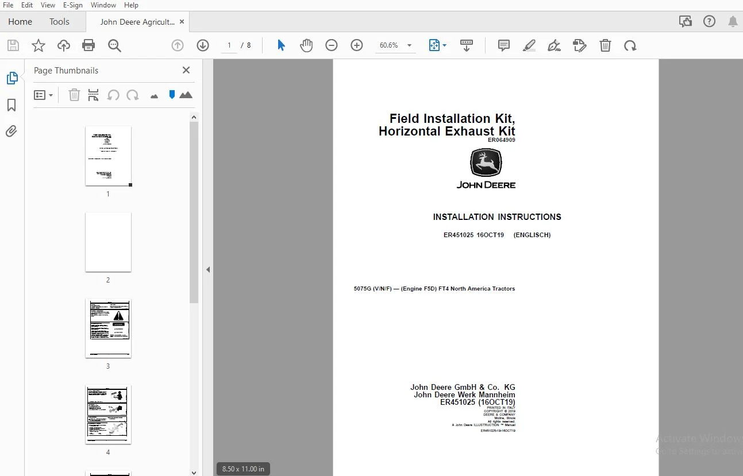Reduce thumbnail size small mountain icon
This screenshot has height=476, width=743.
[154, 96]
